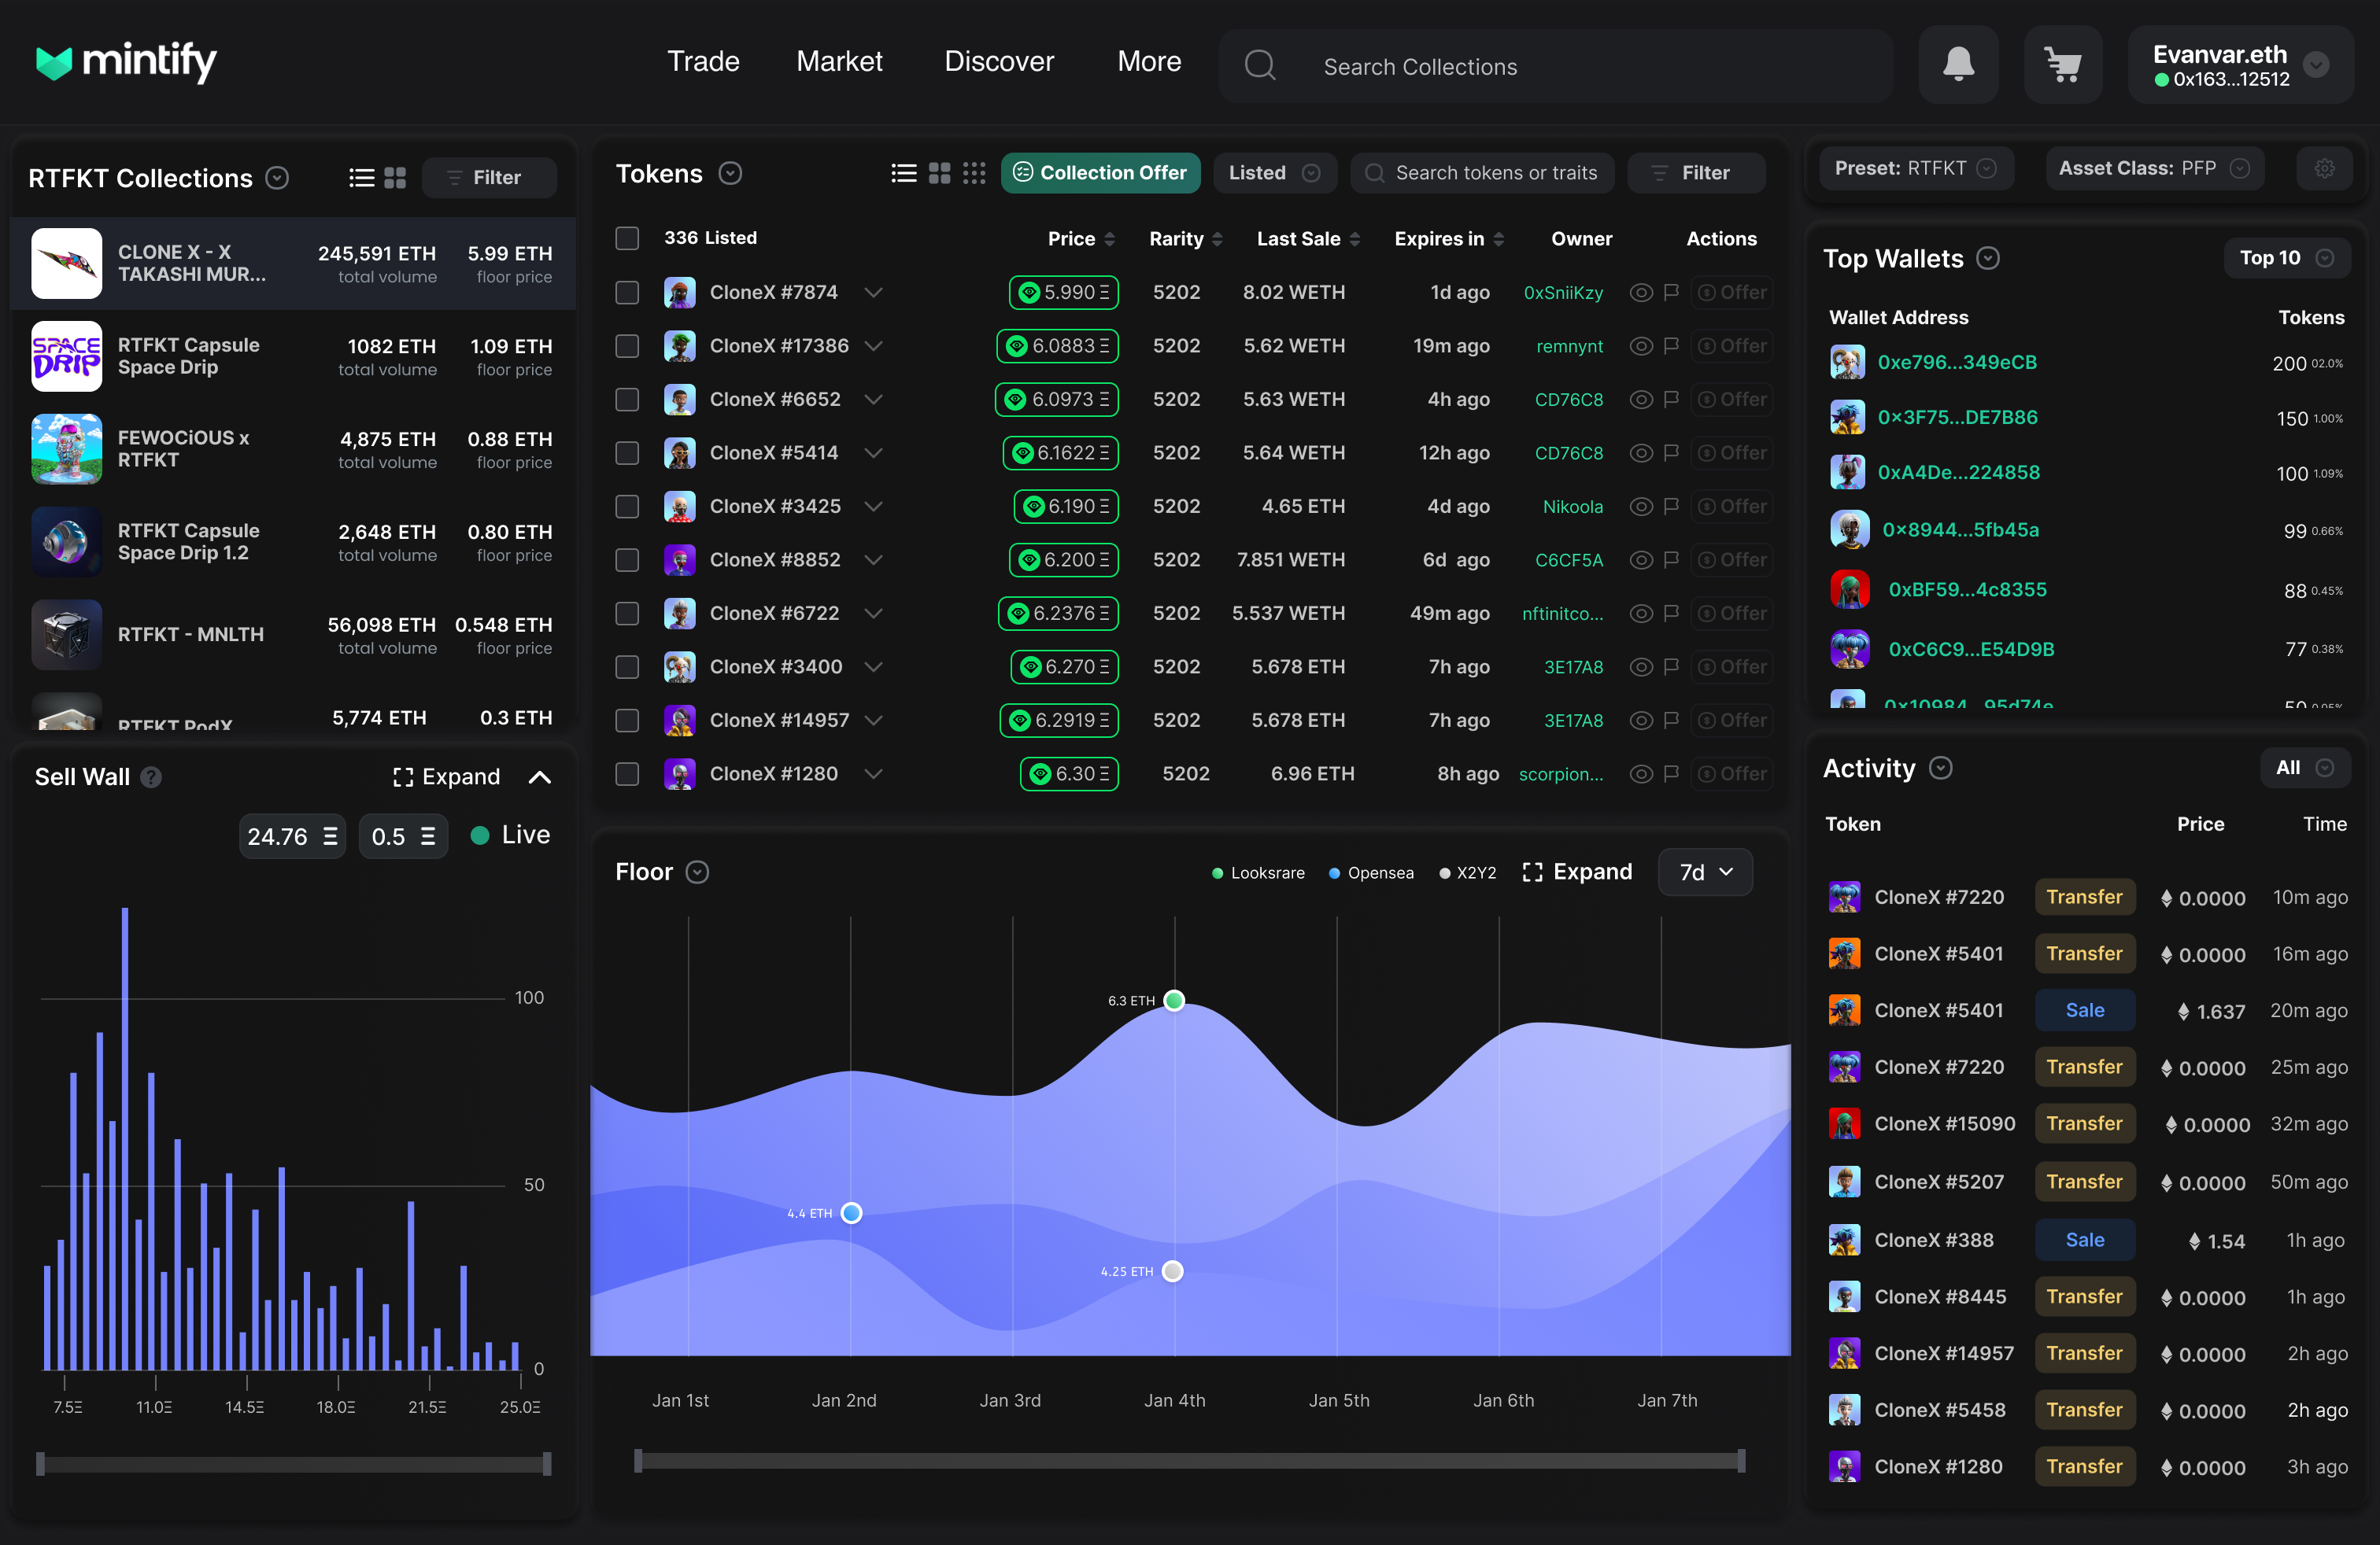Open the More menu
Image resolution: width=2380 pixels, height=1545 pixels.
coord(1149,62)
